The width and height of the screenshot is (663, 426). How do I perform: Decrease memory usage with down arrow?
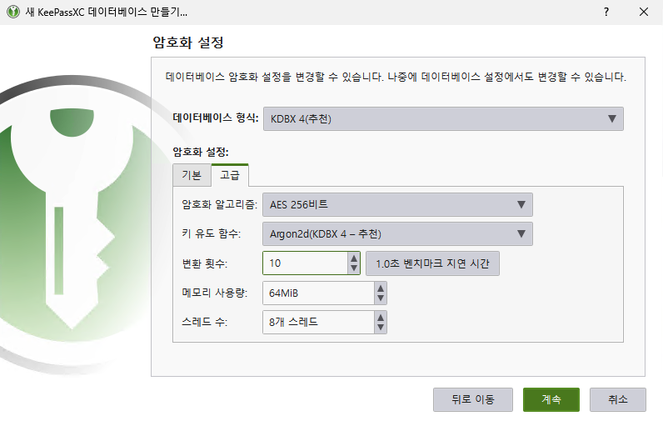381,298
